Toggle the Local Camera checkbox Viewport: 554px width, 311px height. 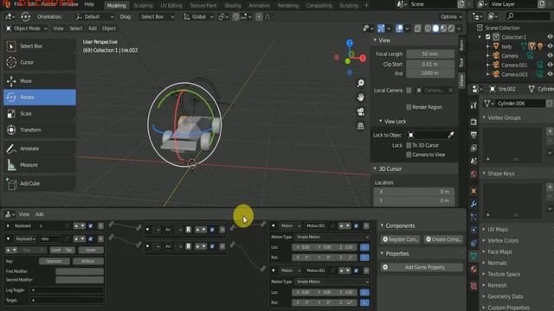click(x=409, y=91)
